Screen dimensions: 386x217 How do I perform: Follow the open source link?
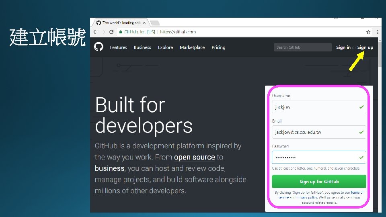pos(195,157)
